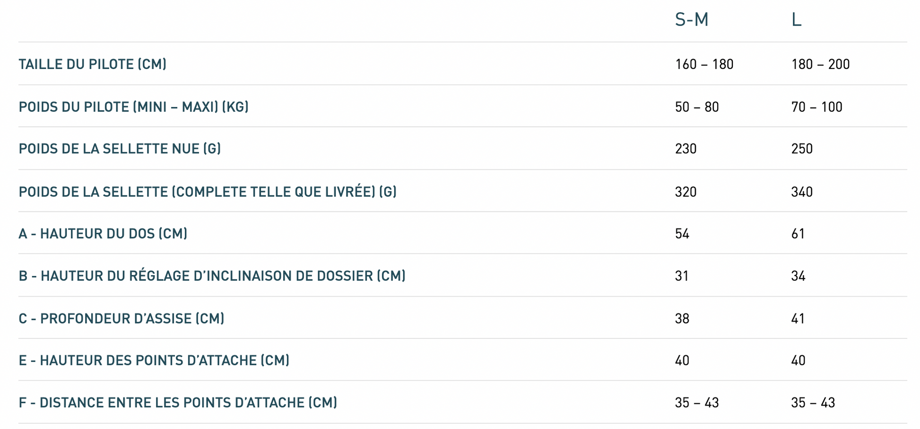Click the 70 – 100 pilot weight value

(816, 107)
